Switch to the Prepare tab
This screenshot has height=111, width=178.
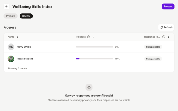pyautogui.click(x=11, y=16)
